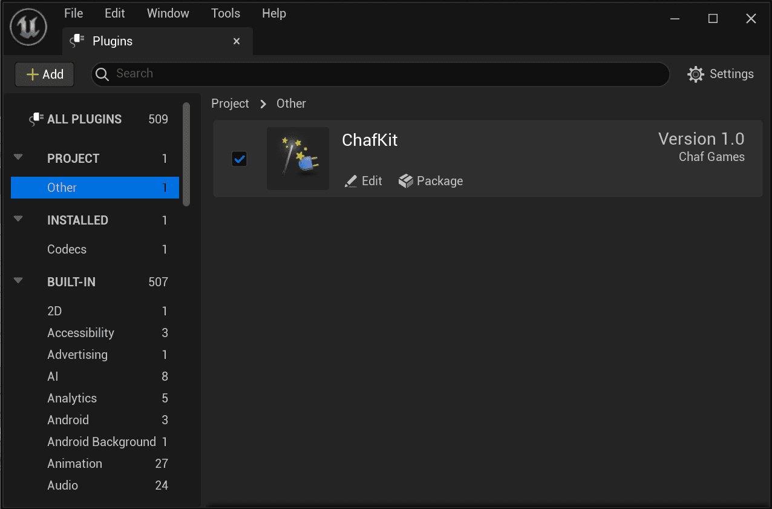Click the breadcrumb chevron after Project
Screen dimensions: 772x509
pyautogui.click(x=263, y=104)
